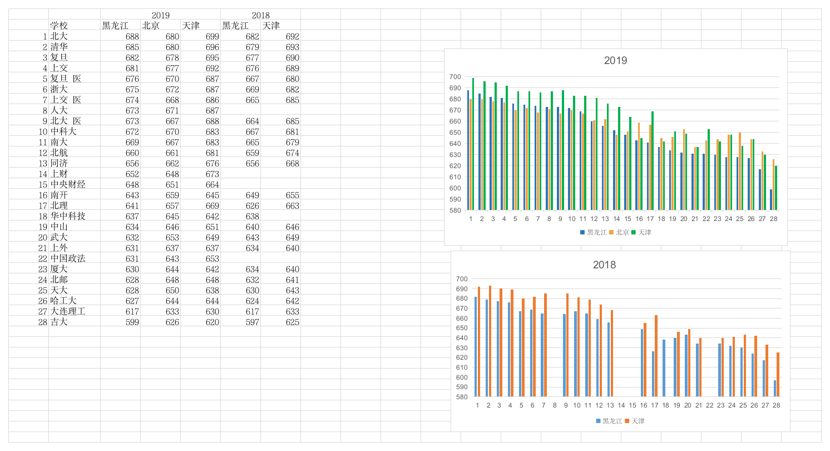Image resolution: width=830 pixels, height=451 pixels.
Task: Click the 2019 chart title
Action: [615, 61]
